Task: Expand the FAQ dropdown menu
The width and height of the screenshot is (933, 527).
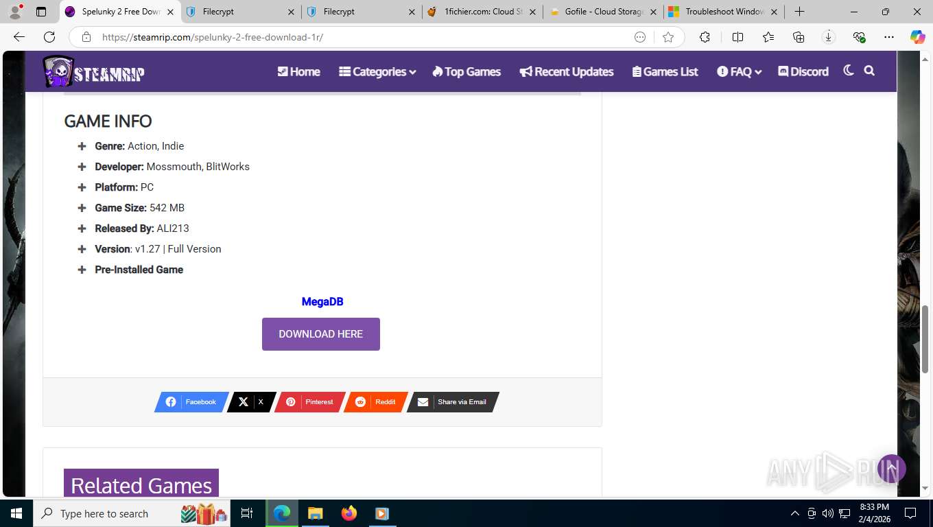Action: pyautogui.click(x=740, y=71)
